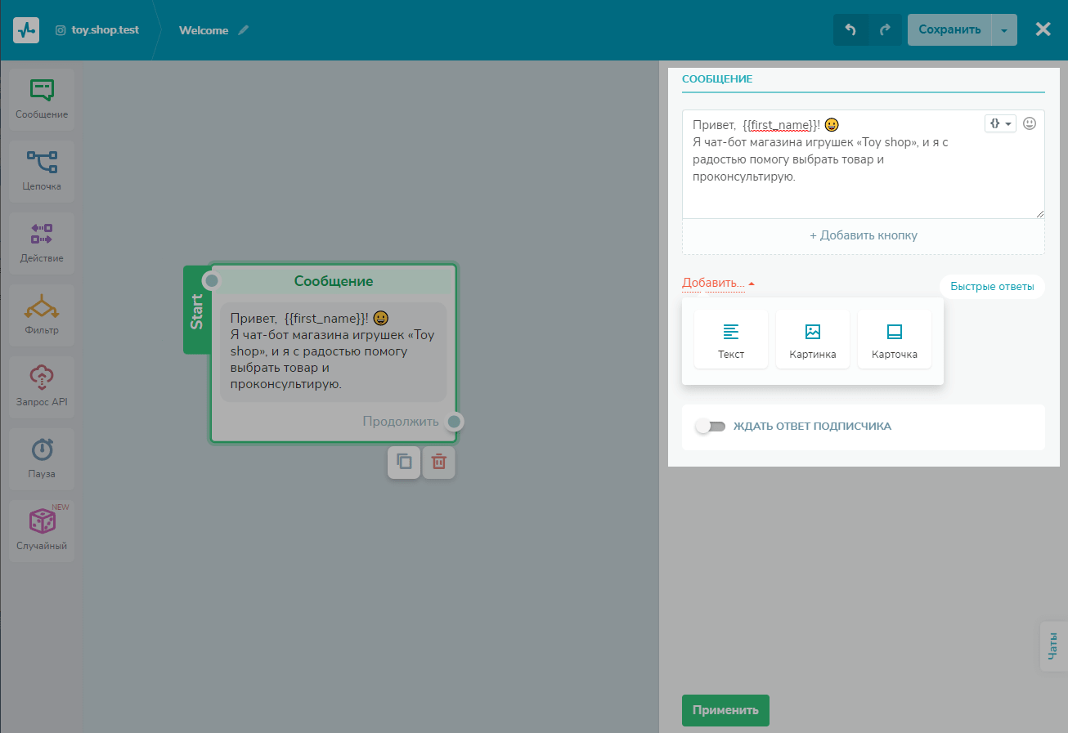Viewport: 1068px width, 733px height.
Task: Add a Цепочка element from sidebar
Action: tap(42, 171)
